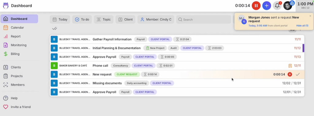314x116 pixels.
Task: Pause timer on New request row
Action: coord(289,74)
